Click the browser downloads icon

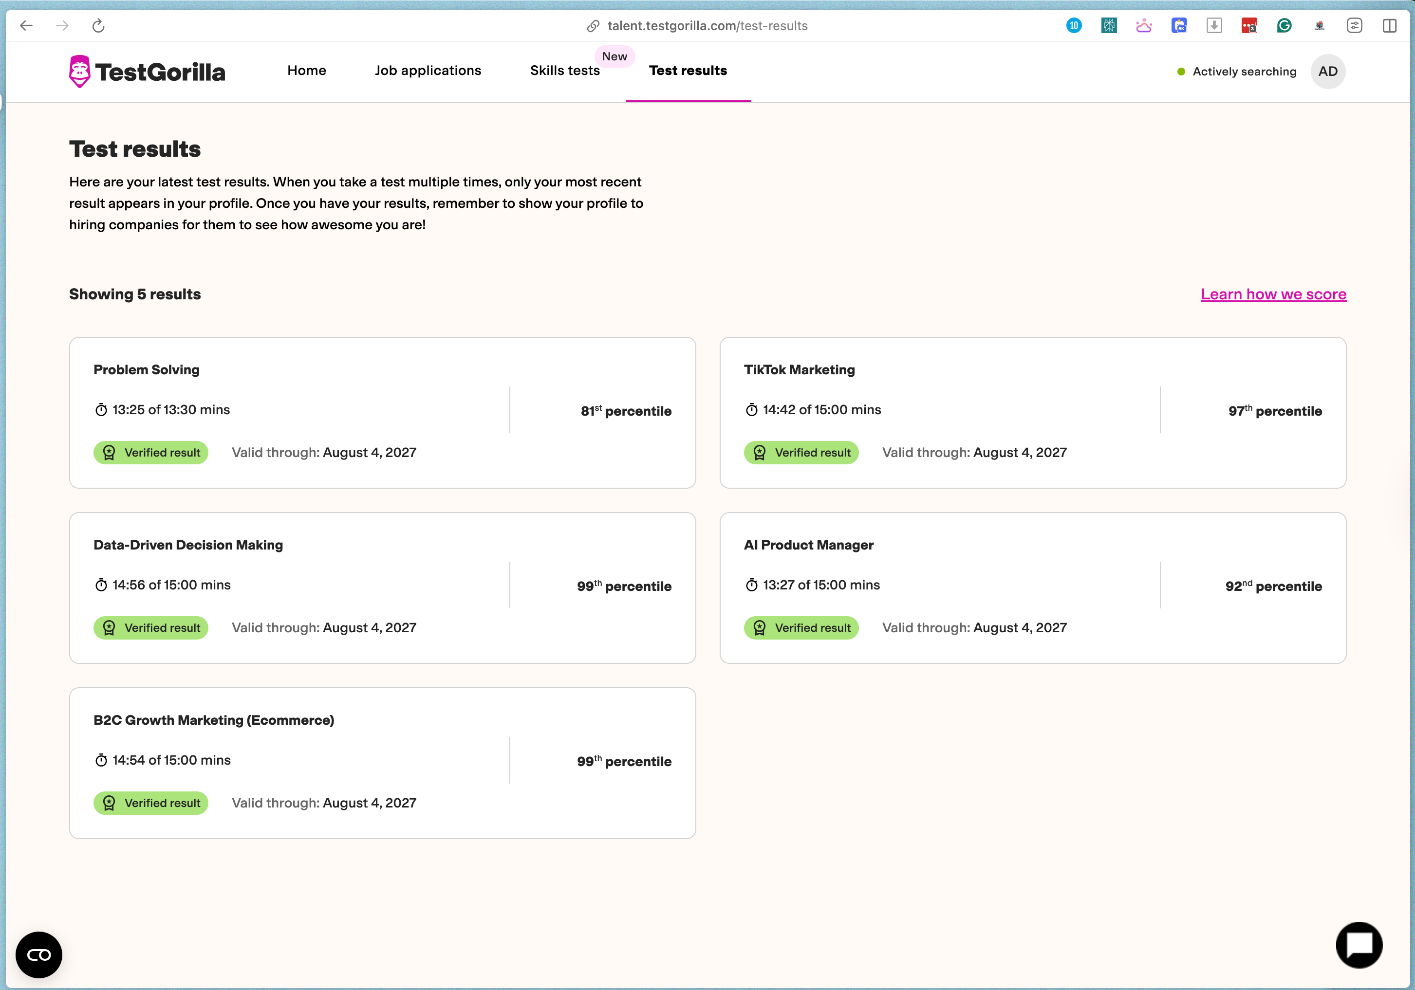[x=1213, y=26]
